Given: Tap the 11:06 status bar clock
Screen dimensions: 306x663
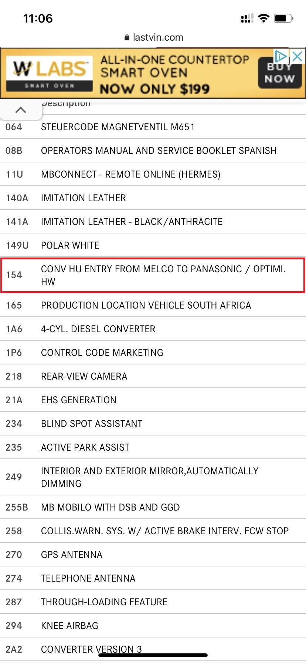Looking at the screenshot, I should (38, 18).
